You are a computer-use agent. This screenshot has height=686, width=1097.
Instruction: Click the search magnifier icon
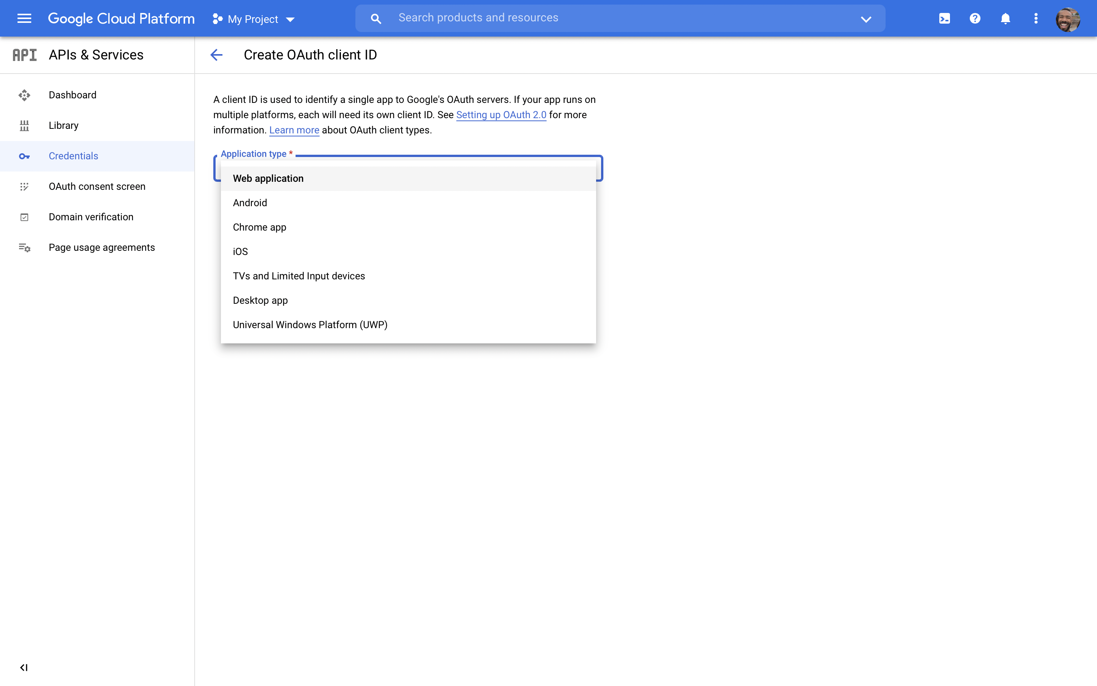pyautogui.click(x=376, y=19)
